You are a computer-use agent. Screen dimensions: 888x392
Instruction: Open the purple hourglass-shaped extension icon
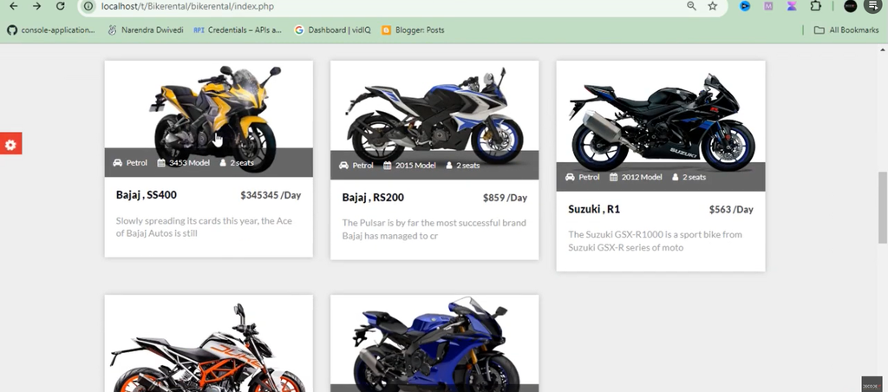[792, 6]
